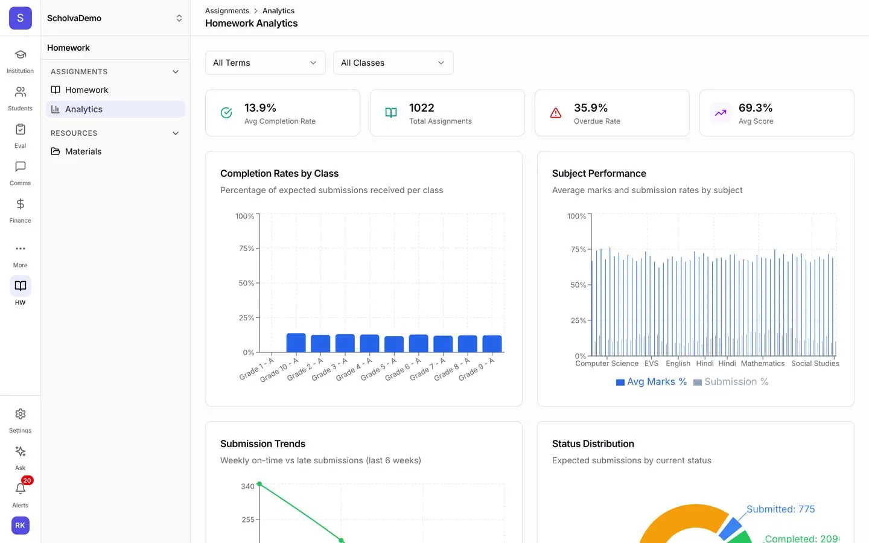869x543 pixels.
Task: Click the Completion Rates by Class heading
Action: pos(279,174)
